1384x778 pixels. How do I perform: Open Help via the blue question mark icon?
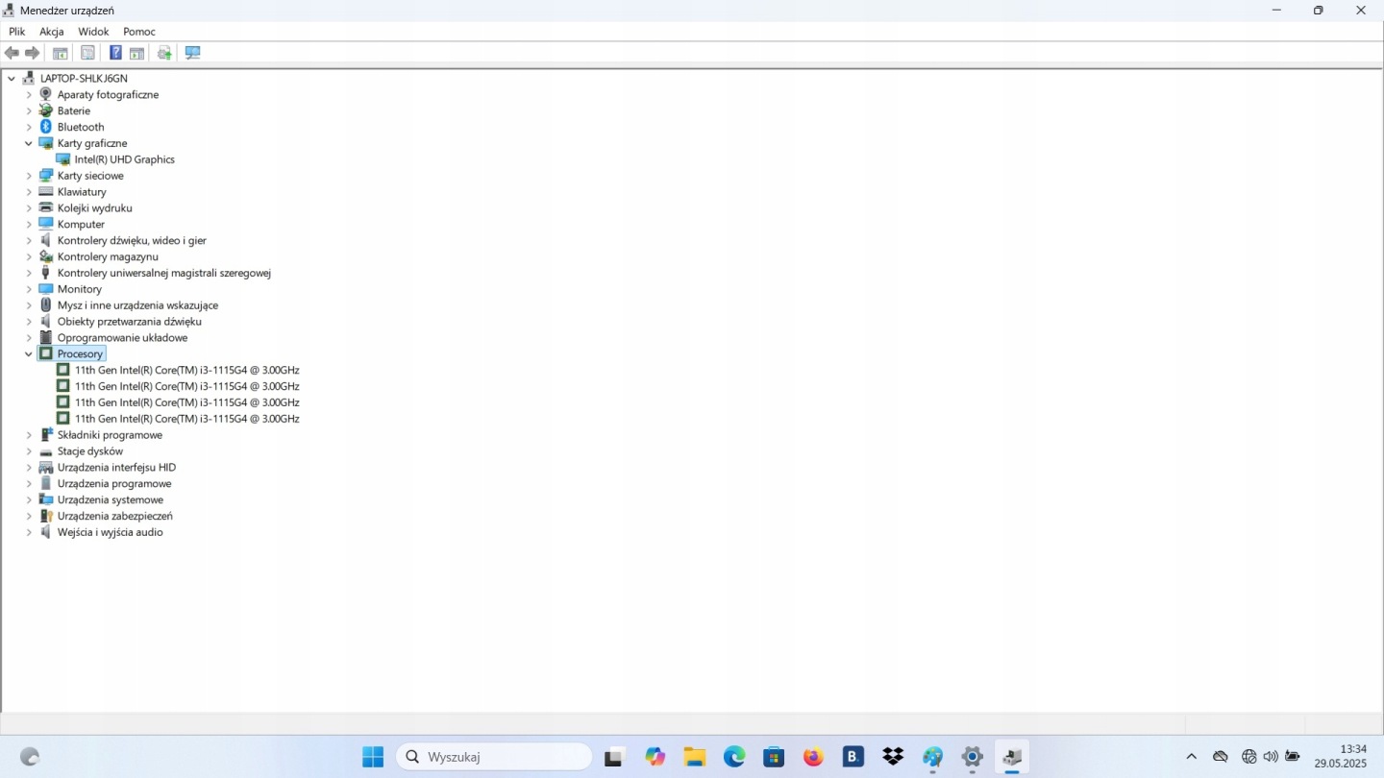coord(115,53)
